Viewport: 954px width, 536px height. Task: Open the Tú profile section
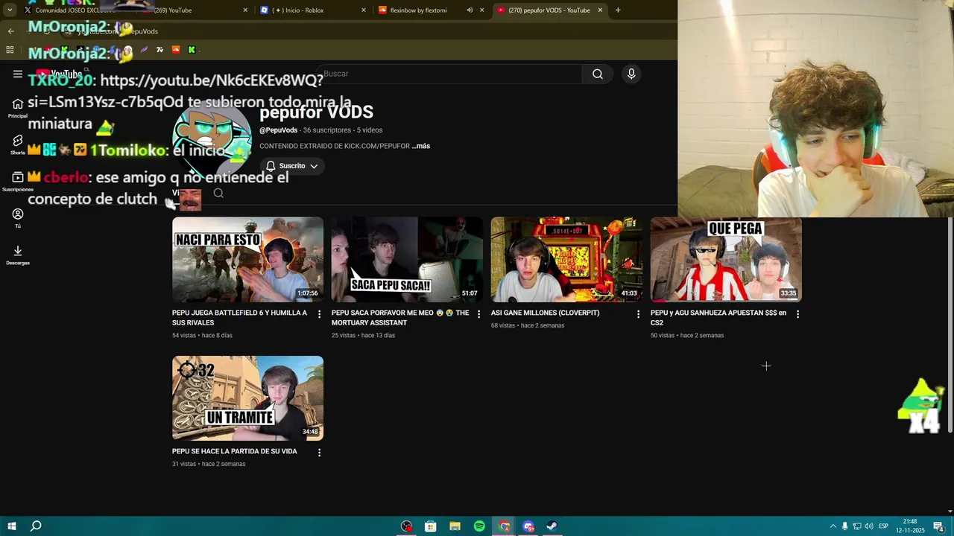coord(18,218)
